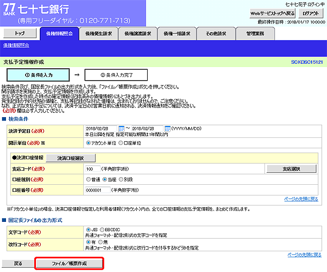
Task: Switch to 債権譲渡請求 tab
Action: click(x=138, y=34)
